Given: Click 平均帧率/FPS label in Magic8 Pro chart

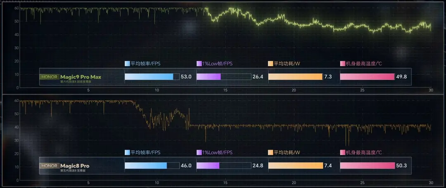Looking at the screenshot, I should 145,152.
